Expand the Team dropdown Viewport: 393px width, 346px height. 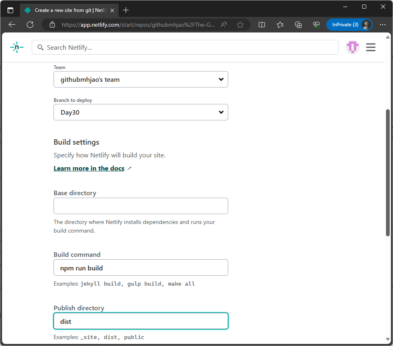140,79
